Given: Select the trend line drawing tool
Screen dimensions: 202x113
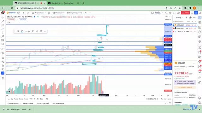Looking at the screenshot, I should [3, 21].
